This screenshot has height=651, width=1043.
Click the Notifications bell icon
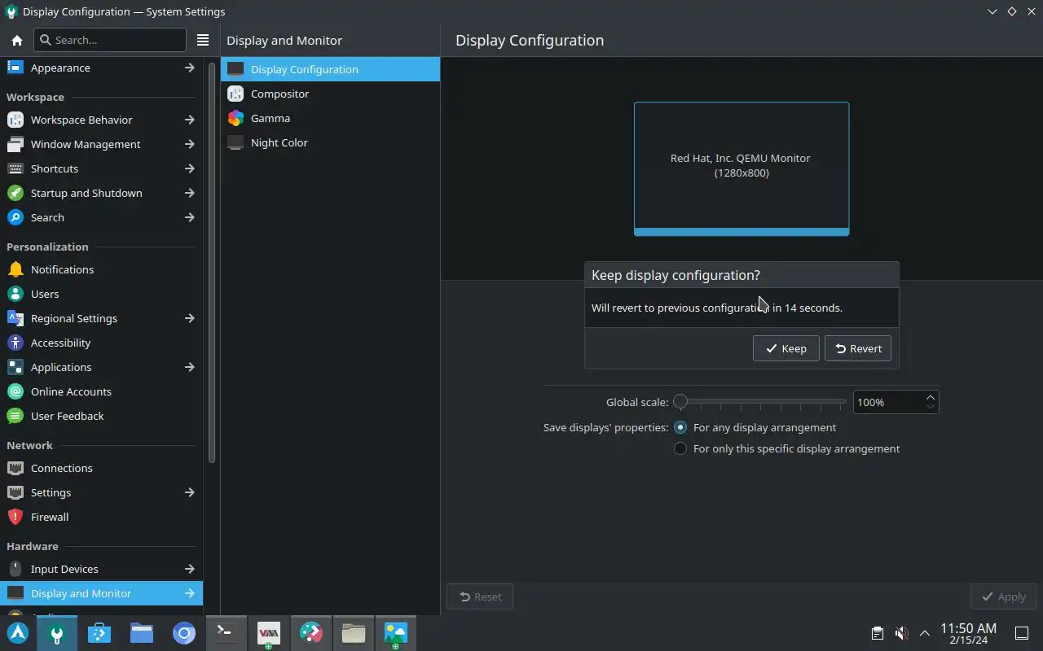15,269
